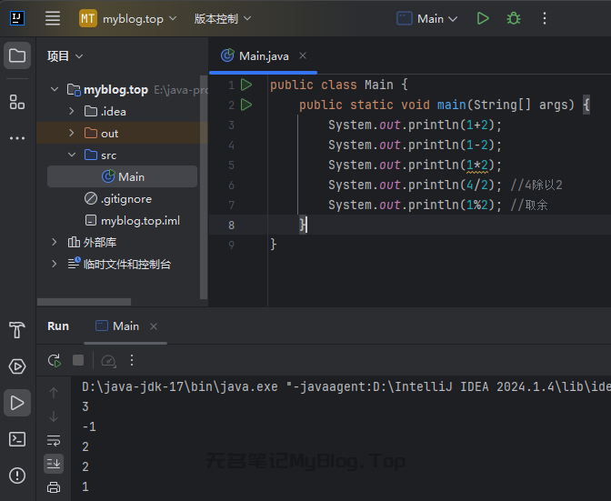
Task: Open the IntelliJ main menu hamburger
Action: point(53,18)
